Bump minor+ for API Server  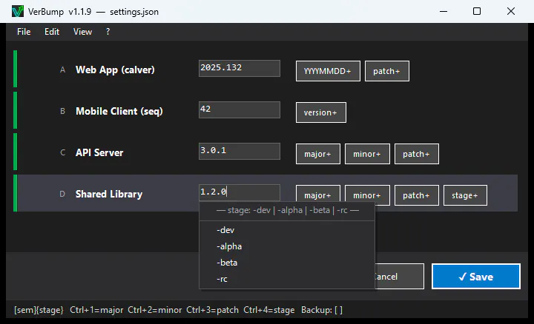pos(367,154)
